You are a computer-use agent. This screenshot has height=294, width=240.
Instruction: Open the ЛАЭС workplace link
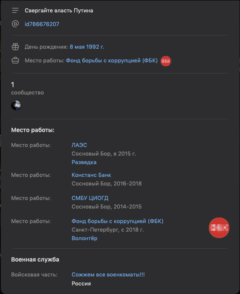click(x=79, y=145)
